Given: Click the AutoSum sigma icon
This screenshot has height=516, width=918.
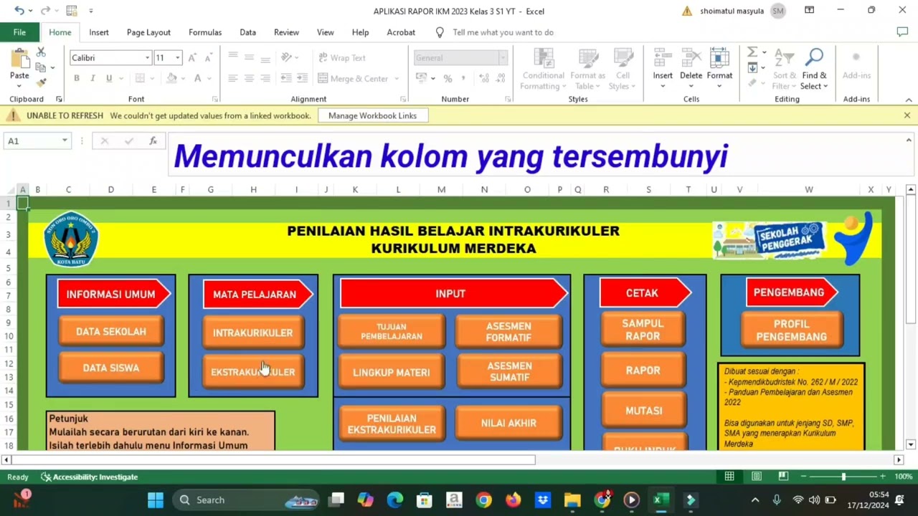Looking at the screenshot, I should tap(752, 52).
